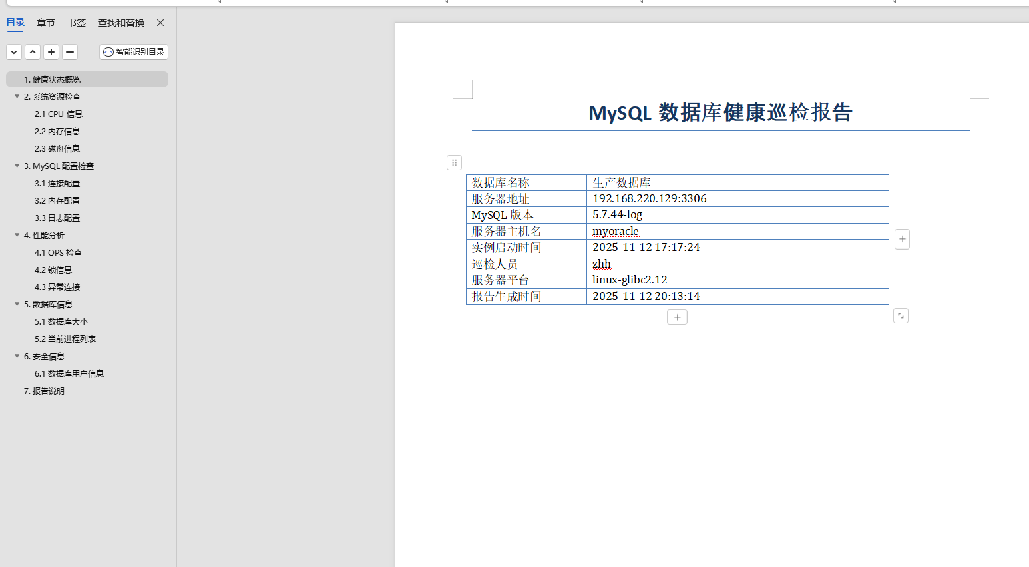Jump to 2.3 磁盘信息 section
This screenshot has height=567, width=1029.
click(x=57, y=149)
